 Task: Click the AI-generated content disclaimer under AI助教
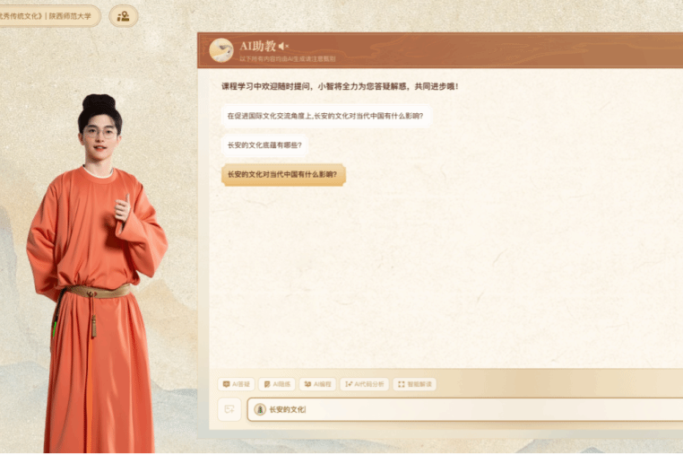point(288,59)
